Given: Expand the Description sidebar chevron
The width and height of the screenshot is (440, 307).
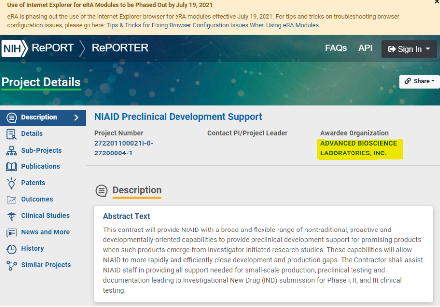Looking at the screenshot, I should [x=76, y=117].
